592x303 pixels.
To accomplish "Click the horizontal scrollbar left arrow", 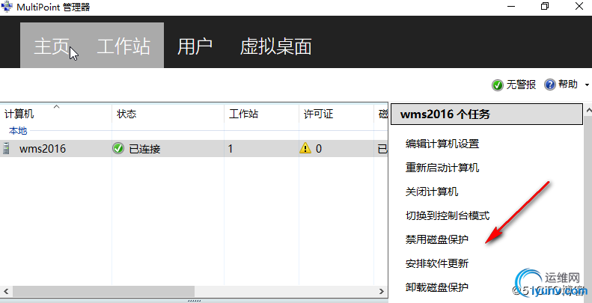I will (6, 291).
